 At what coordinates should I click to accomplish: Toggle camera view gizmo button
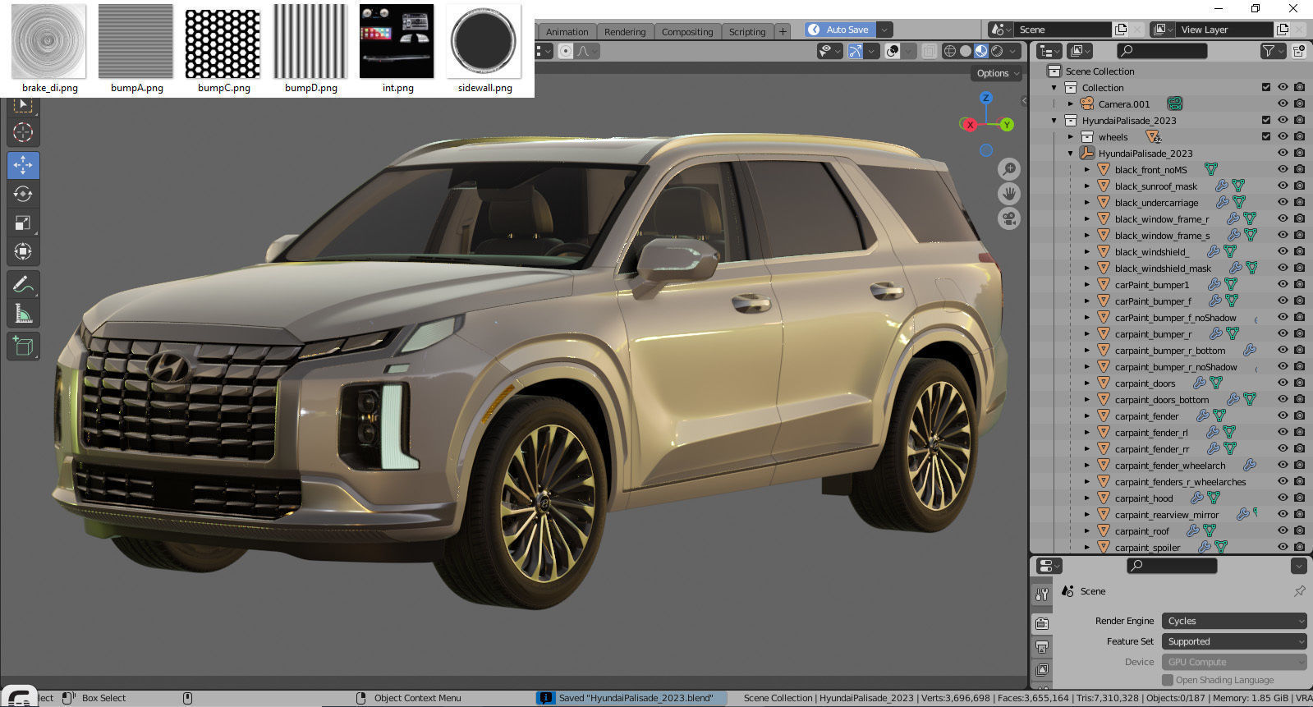(x=1009, y=218)
